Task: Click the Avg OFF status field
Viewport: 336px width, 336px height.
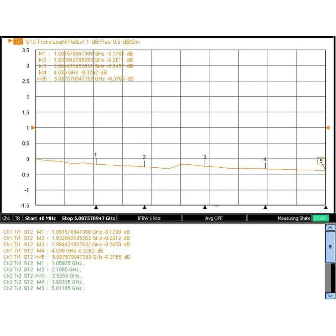Action: 214,218
